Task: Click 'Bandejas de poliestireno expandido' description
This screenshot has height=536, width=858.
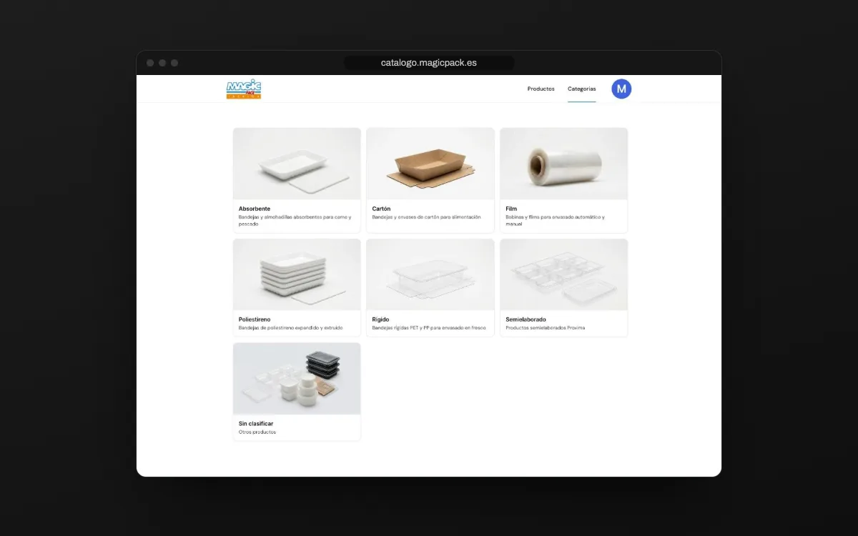Action: click(x=290, y=328)
